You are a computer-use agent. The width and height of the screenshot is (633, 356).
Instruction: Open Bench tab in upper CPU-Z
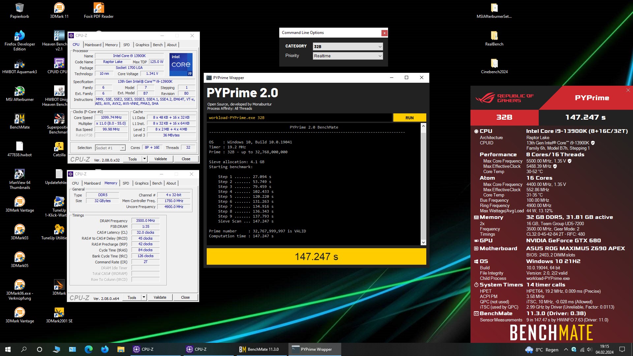click(x=158, y=45)
